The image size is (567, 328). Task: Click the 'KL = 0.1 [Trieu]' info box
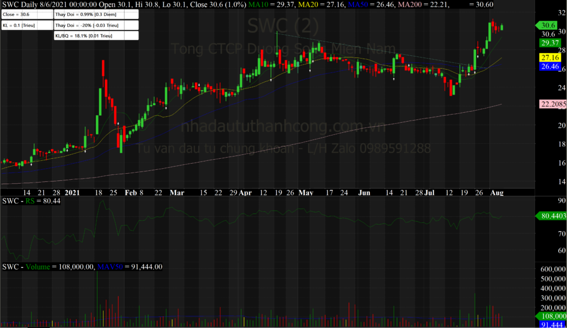(x=26, y=25)
